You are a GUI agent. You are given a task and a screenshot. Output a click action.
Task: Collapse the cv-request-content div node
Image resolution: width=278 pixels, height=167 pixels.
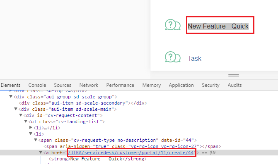tap(21, 115)
